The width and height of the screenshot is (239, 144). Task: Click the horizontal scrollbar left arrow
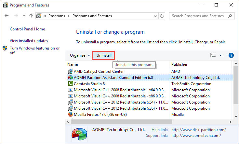[68, 122]
